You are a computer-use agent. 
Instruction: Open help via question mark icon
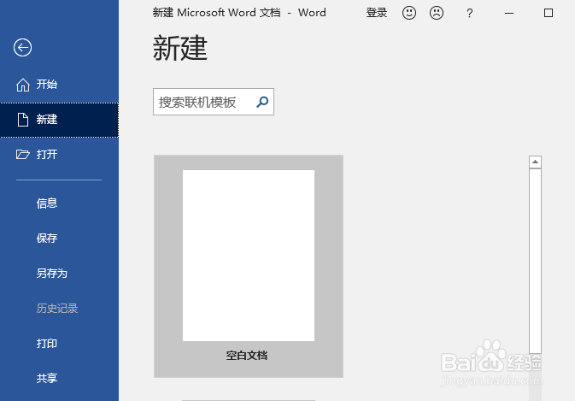point(469,14)
